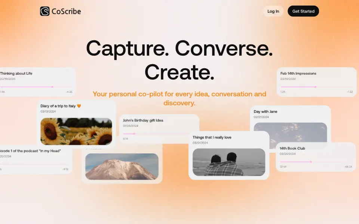Adjust the Thinking about Life playback slider
The height and width of the screenshot is (224, 359).
(36, 87)
